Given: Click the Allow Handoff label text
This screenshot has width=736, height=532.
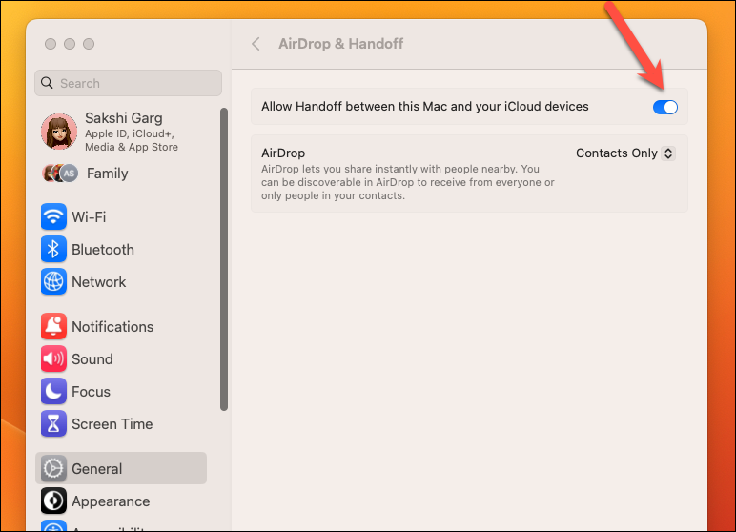Looking at the screenshot, I should click(x=425, y=107).
